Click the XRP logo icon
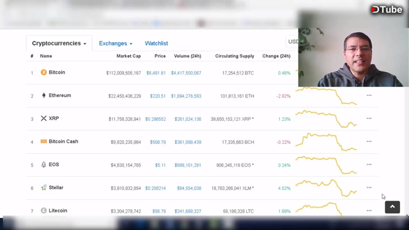 [x=43, y=118]
